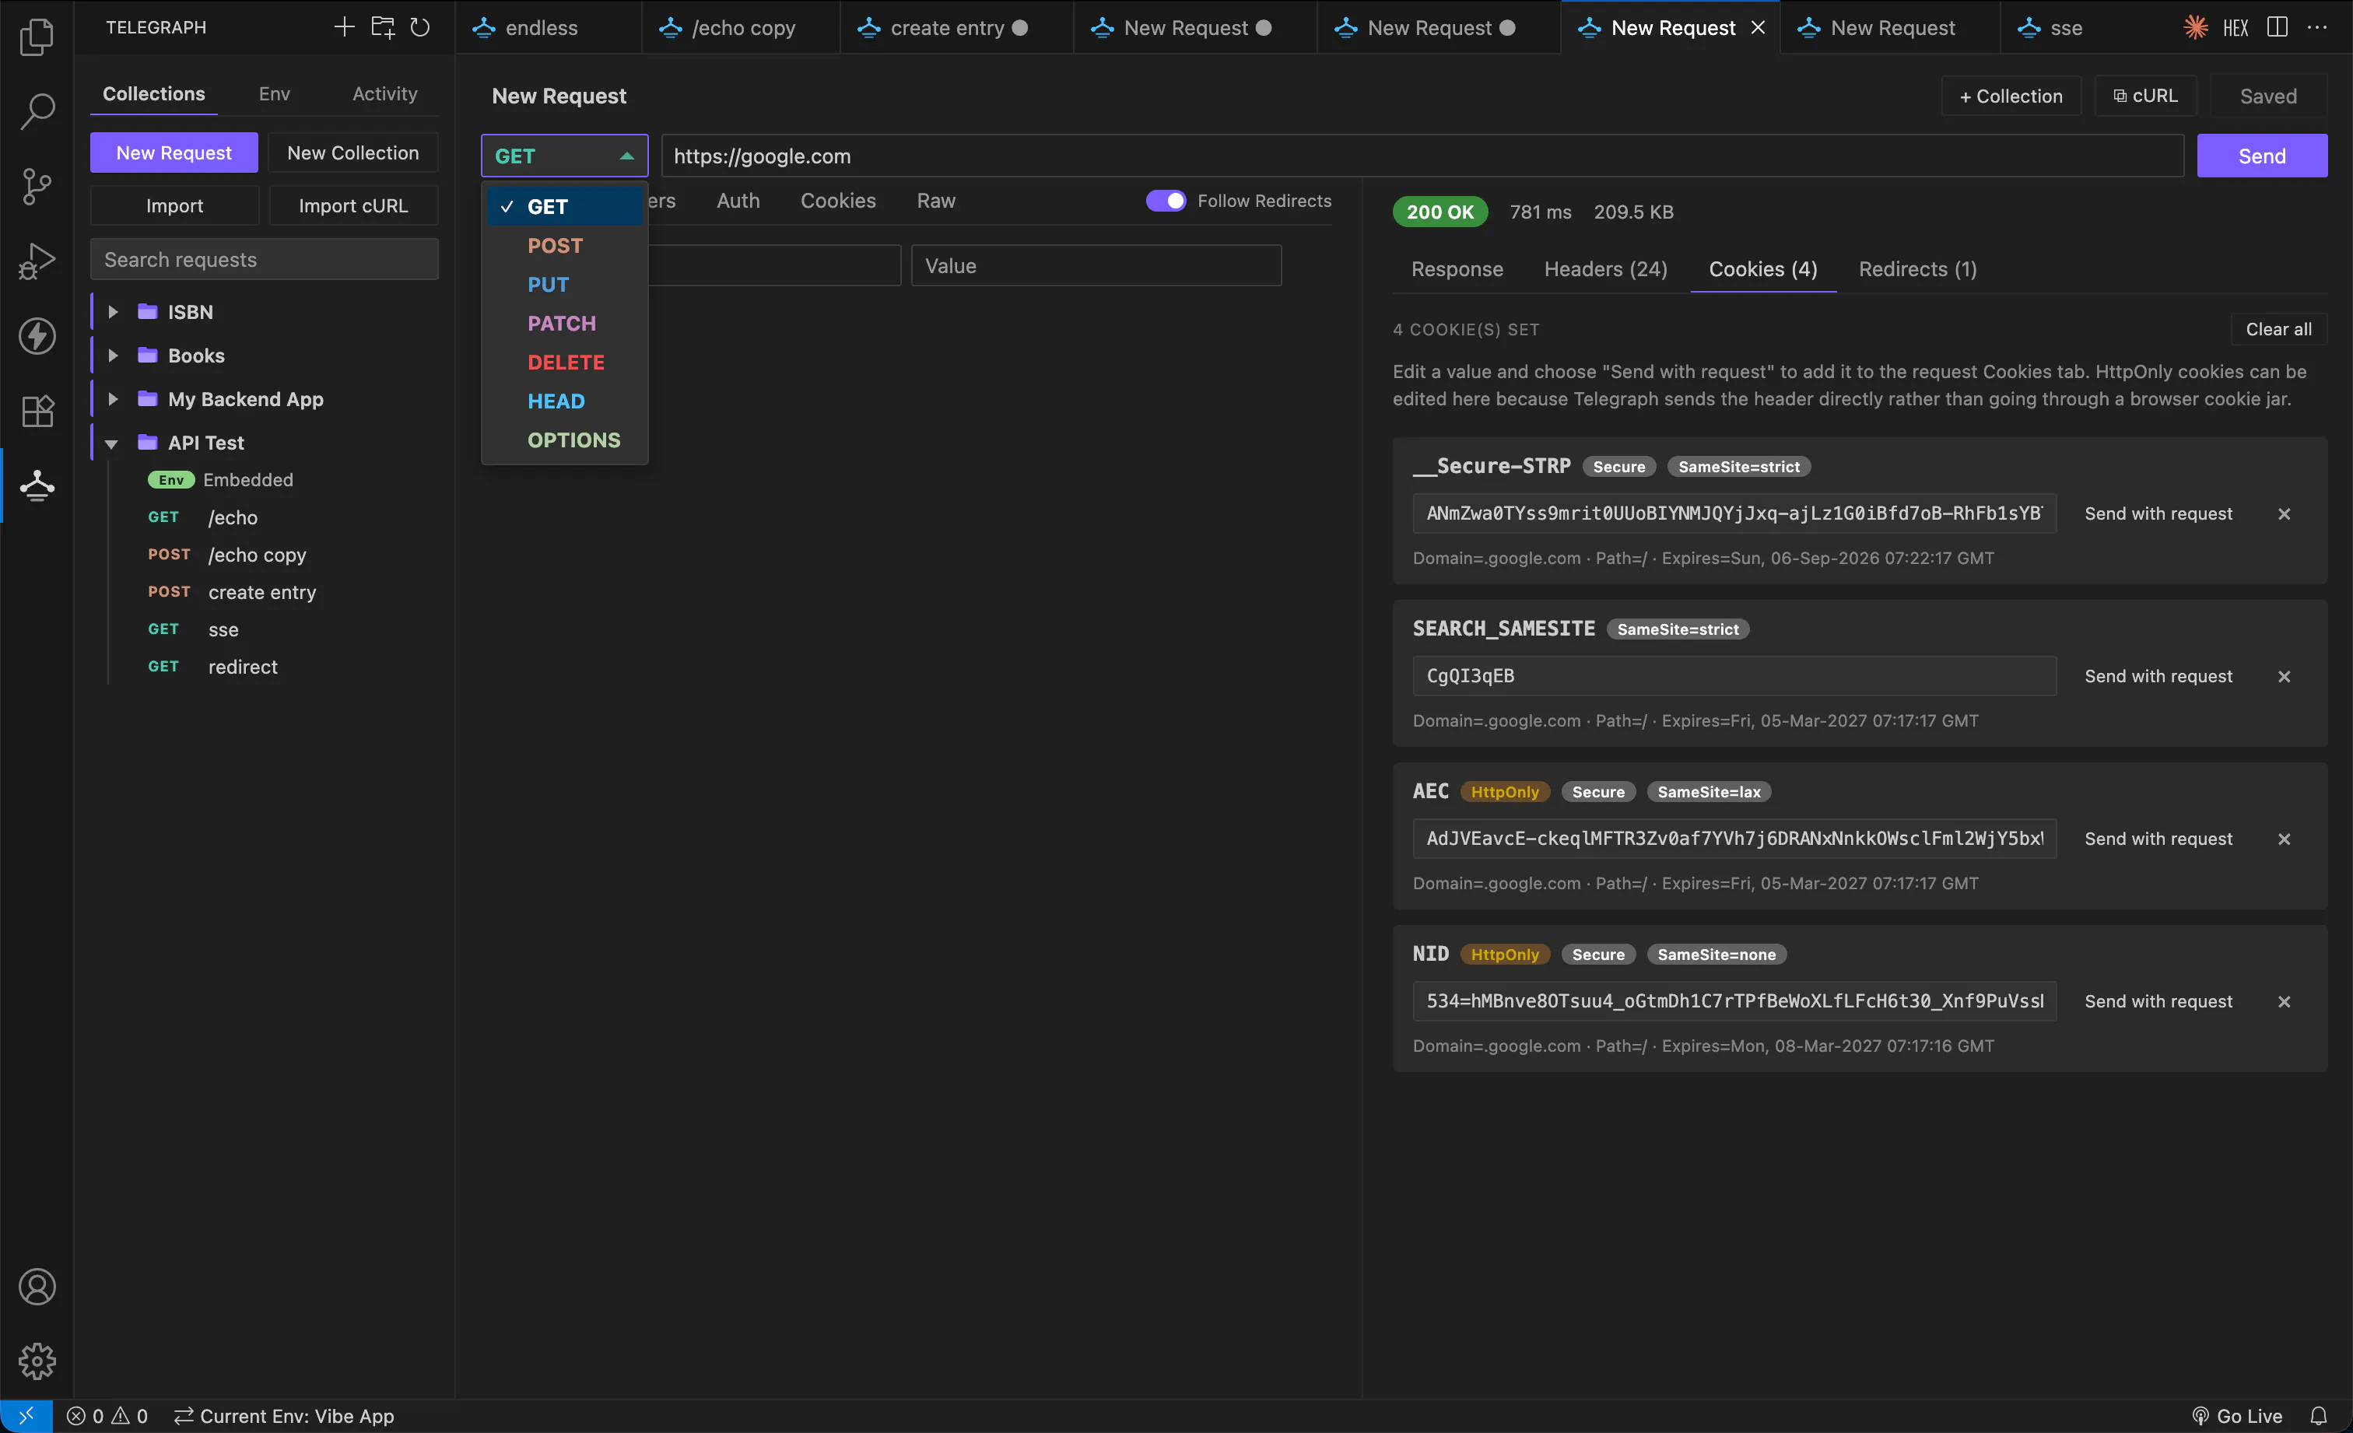
Task: Open the more actions ellipsis in tab bar
Action: tap(2316, 26)
